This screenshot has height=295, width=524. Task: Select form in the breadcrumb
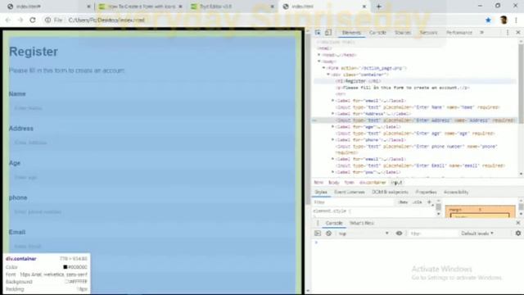[350, 182]
